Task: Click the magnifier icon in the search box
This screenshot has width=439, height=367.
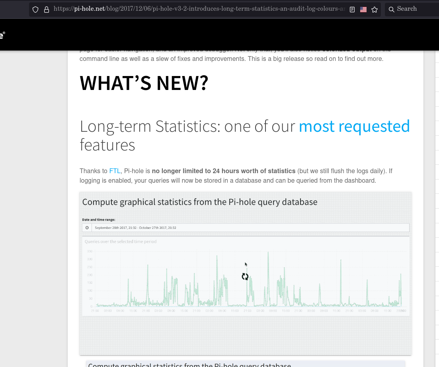Action: point(391,9)
